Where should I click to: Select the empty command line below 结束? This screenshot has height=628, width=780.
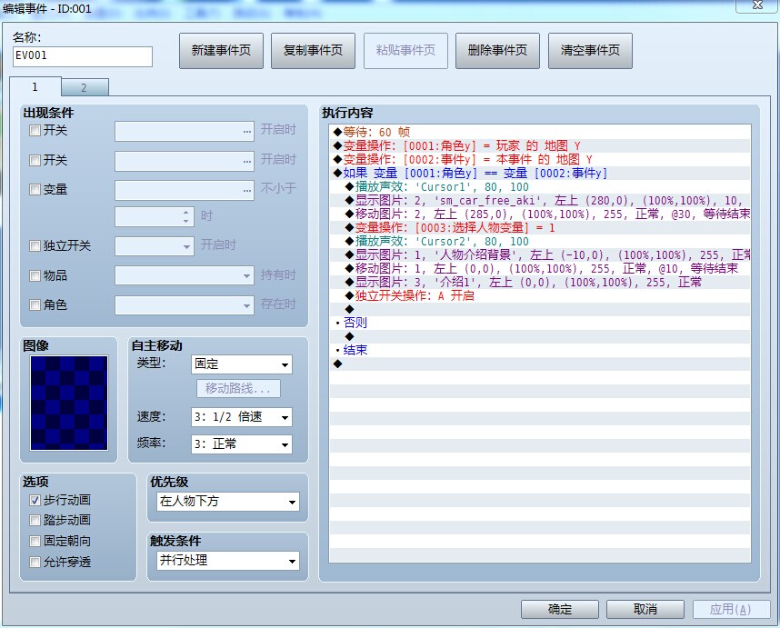pyautogui.click(x=540, y=364)
